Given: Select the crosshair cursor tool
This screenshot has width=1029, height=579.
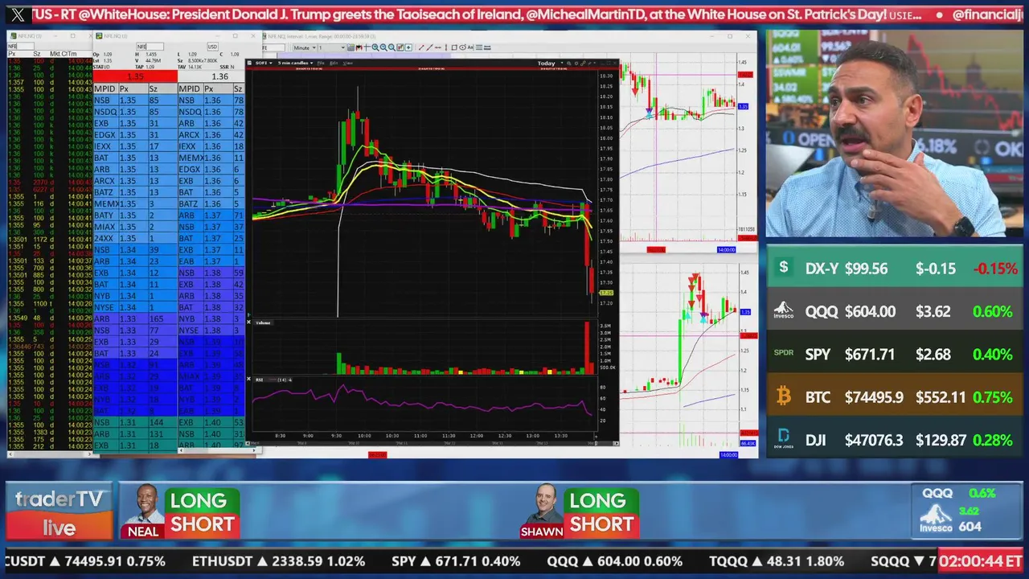Looking at the screenshot, I should [x=367, y=47].
